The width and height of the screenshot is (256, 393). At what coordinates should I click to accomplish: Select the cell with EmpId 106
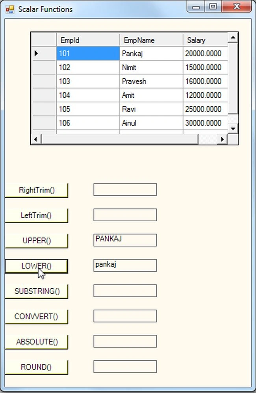88,123
